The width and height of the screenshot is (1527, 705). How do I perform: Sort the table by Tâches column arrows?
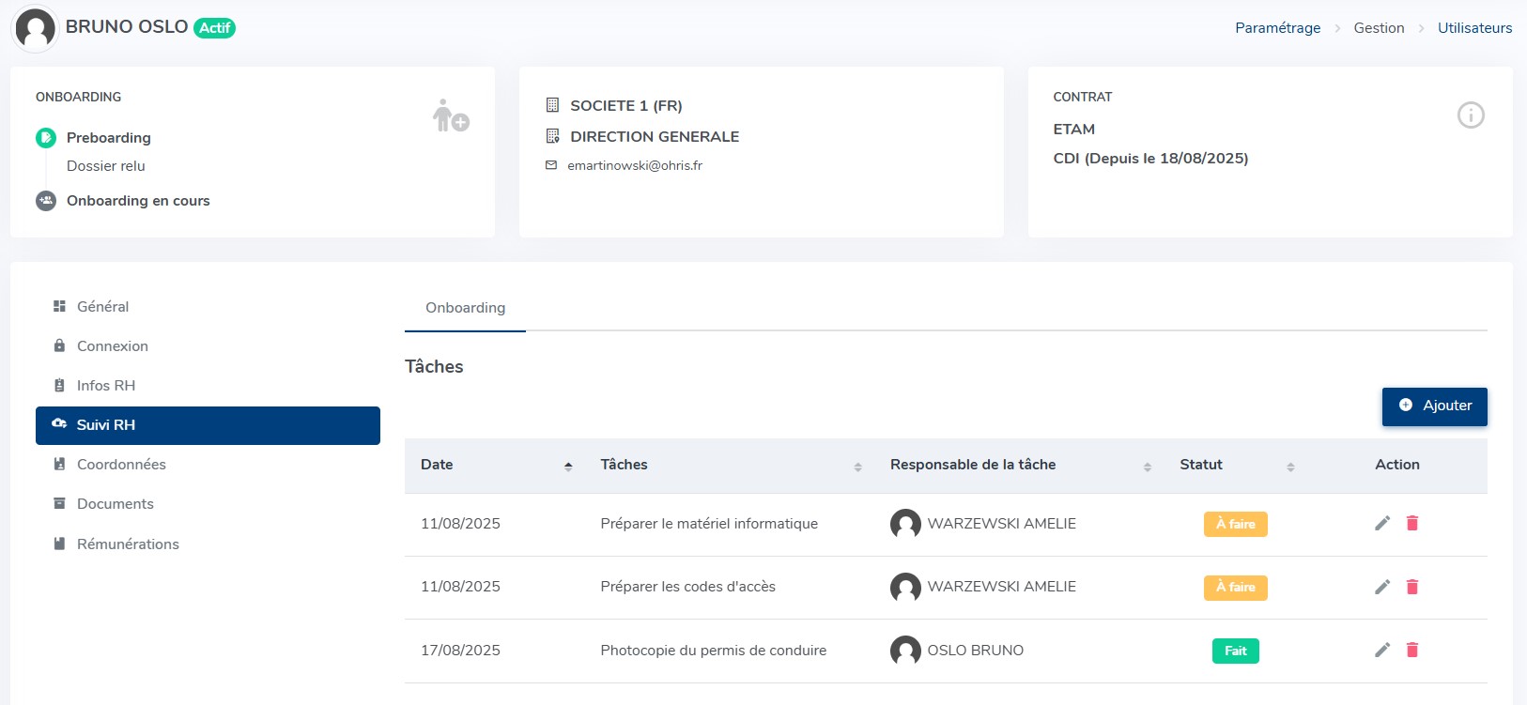pos(857,467)
